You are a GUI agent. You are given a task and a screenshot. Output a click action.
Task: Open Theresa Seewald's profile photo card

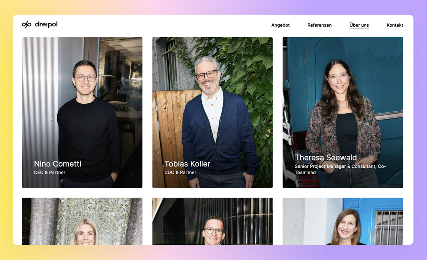(x=343, y=112)
